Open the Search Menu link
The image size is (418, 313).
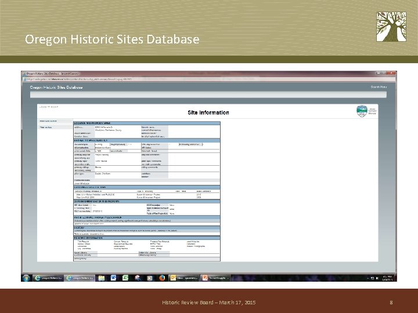pyautogui.click(x=379, y=87)
